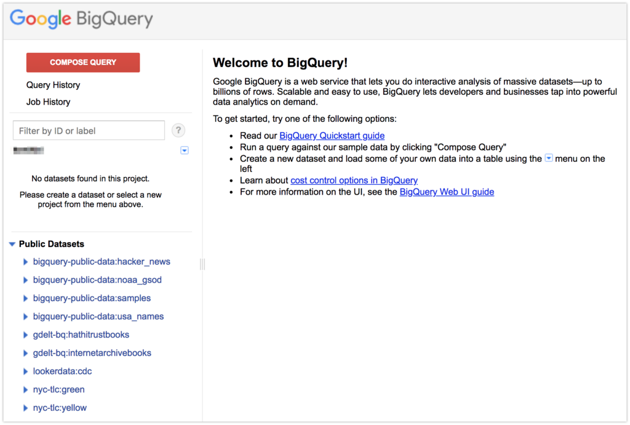630x425 pixels.
Task: Select the bigquery-public-data:usa_names dataset
Action: click(x=98, y=317)
